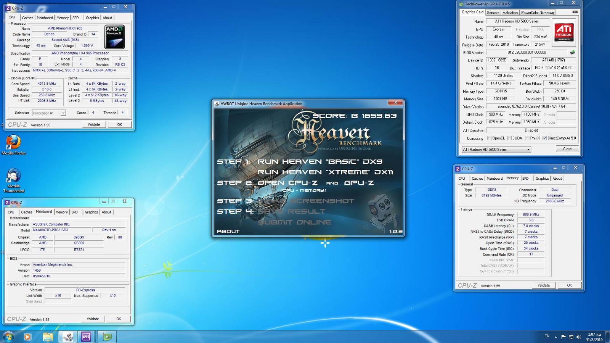Open PowerColor Giveaway tab in GPU-Z

[538, 13]
